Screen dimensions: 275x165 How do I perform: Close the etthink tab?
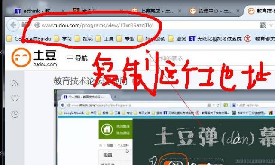(x=63, y=11)
